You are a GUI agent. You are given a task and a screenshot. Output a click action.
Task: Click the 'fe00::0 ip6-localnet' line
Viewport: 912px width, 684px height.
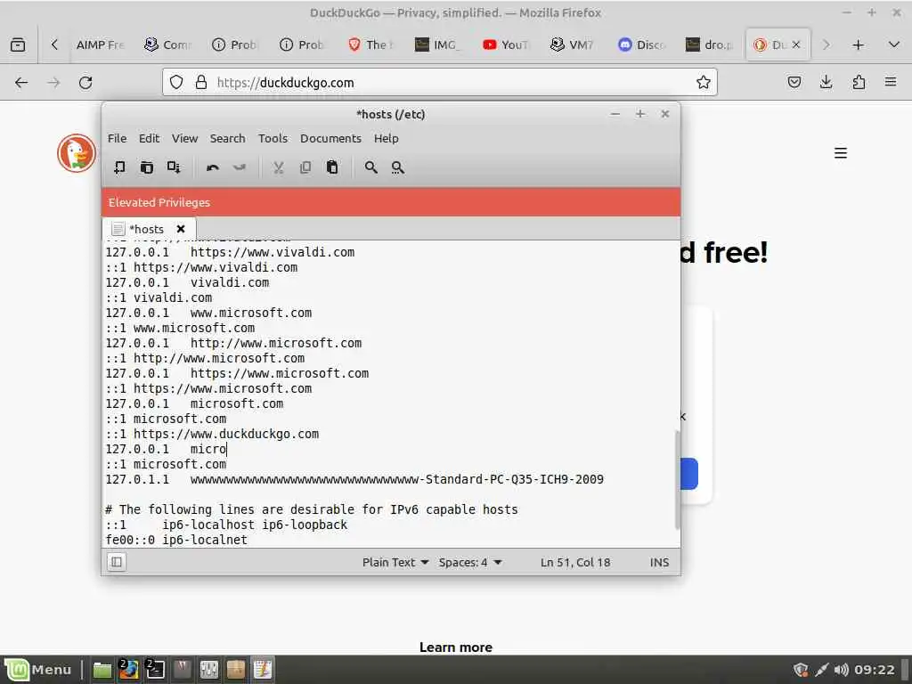click(176, 540)
